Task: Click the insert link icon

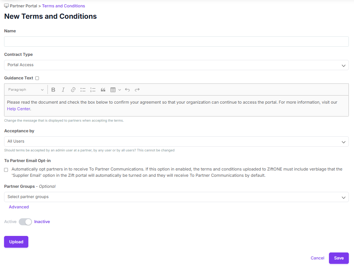Action: [73, 90]
